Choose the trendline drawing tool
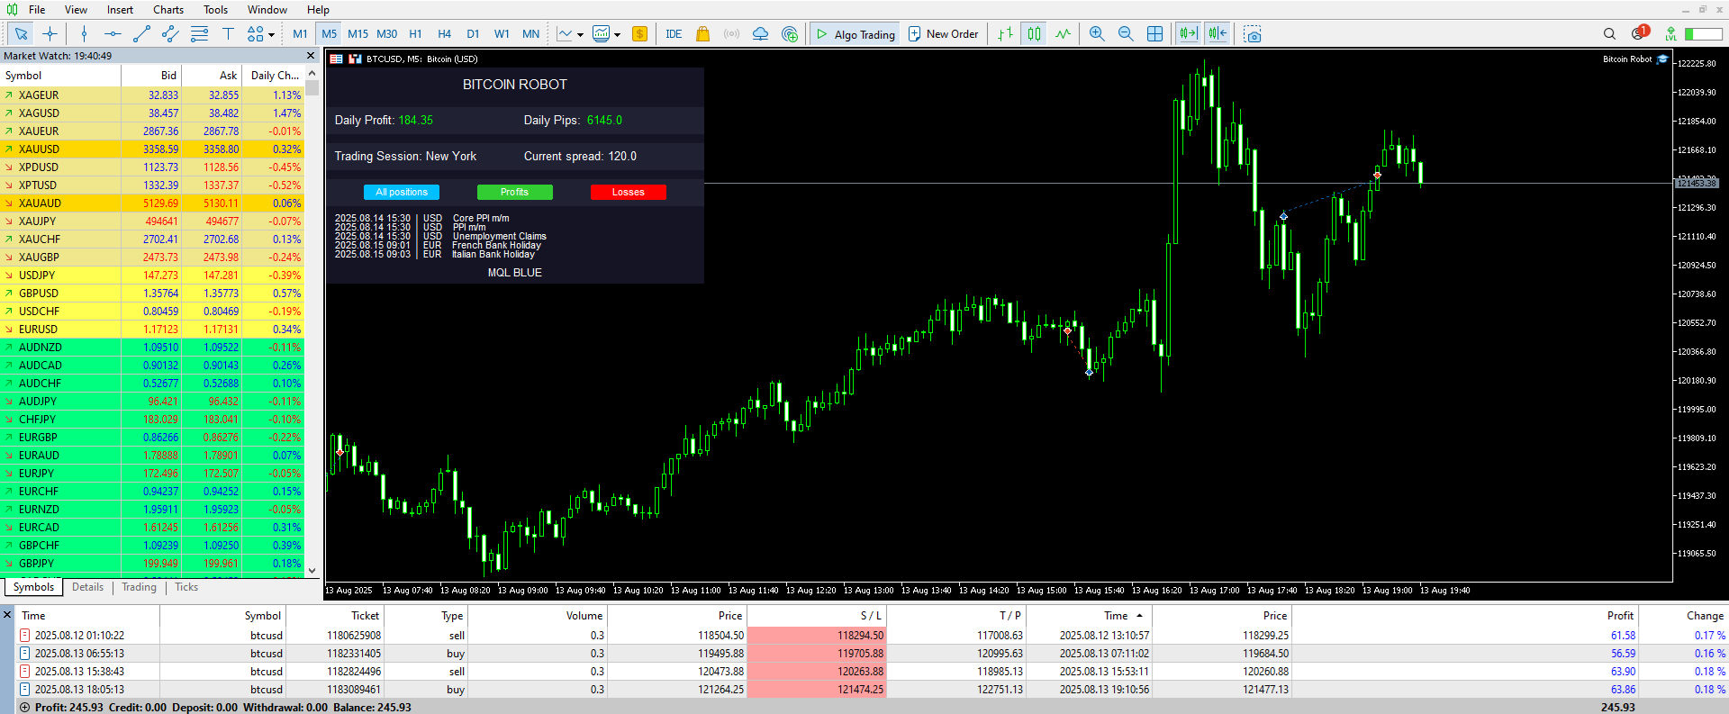This screenshot has width=1729, height=714. tap(141, 34)
